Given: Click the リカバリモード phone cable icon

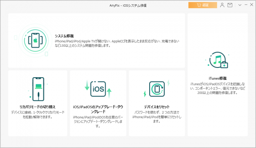Looking at the screenshot, I should pyautogui.click(x=38, y=89).
